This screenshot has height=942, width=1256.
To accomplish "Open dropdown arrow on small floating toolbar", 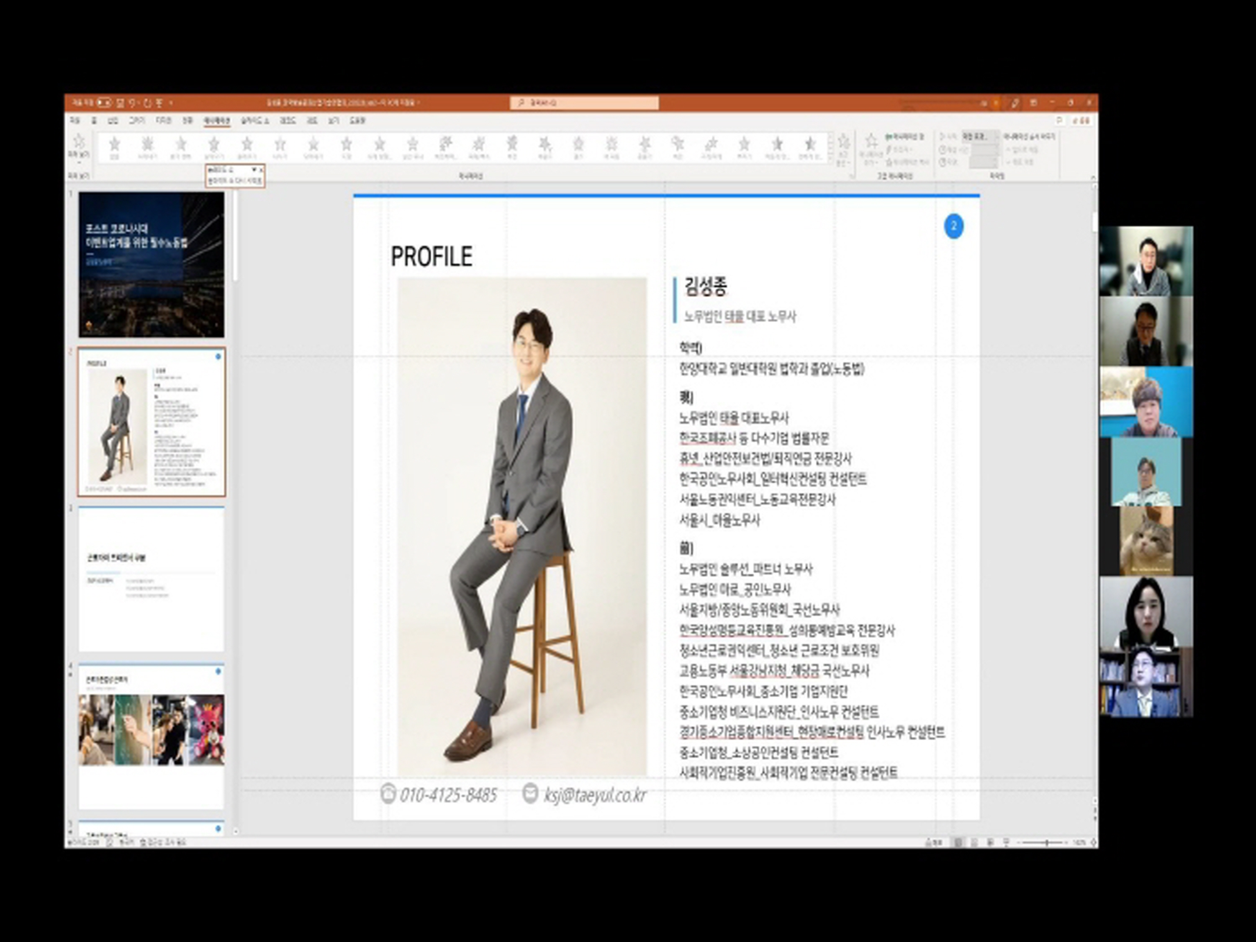I will (x=254, y=169).
